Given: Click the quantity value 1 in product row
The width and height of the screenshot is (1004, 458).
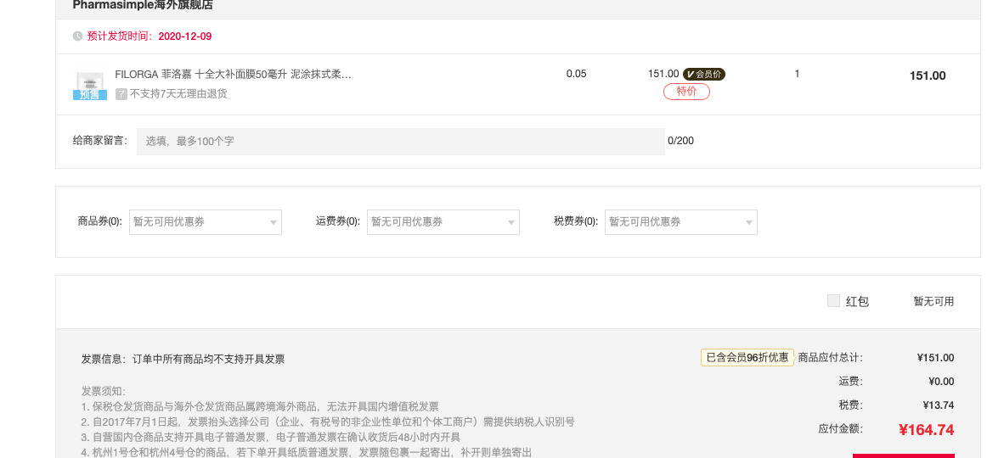Looking at the screenshot, I should (798, 74).
